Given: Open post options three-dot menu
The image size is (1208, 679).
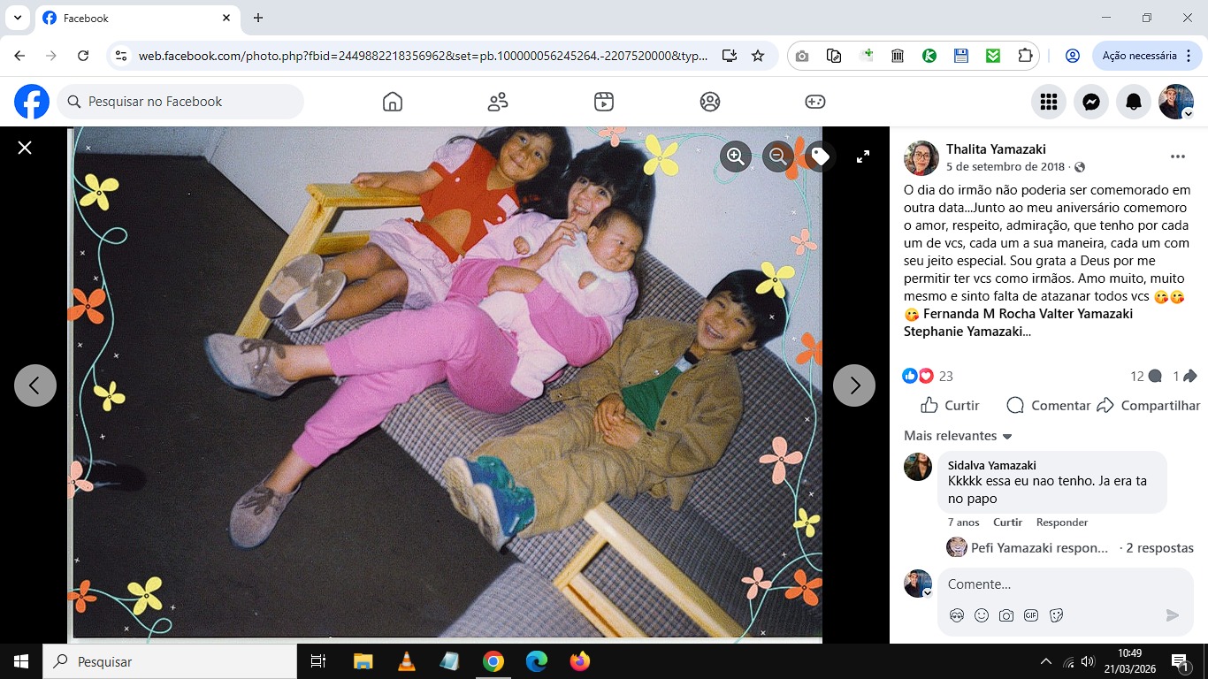Looking at the screenshot, I should pos(1177,156).
